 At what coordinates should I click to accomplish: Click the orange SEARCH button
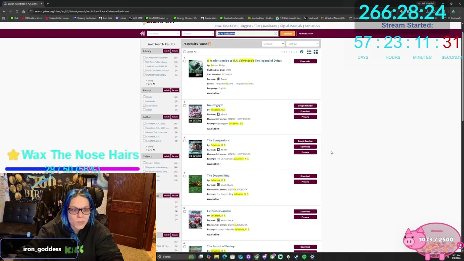(287, 33)
